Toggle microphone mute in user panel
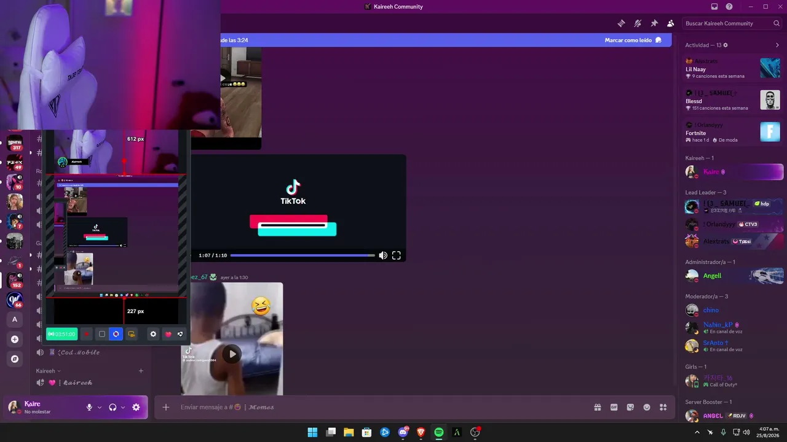The height and width of the screenshot is (442, 787). click(x=89, y=407)
